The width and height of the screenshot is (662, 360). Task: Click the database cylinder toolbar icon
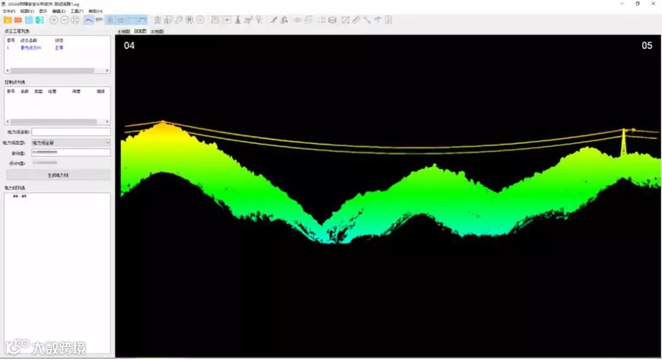tap(332, 20)
